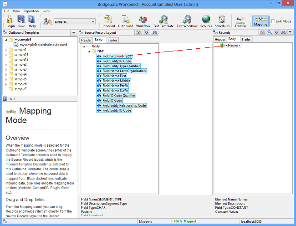Click the Help panel question icon
This screenshot has width=296, height=226.
pos(5,99)
